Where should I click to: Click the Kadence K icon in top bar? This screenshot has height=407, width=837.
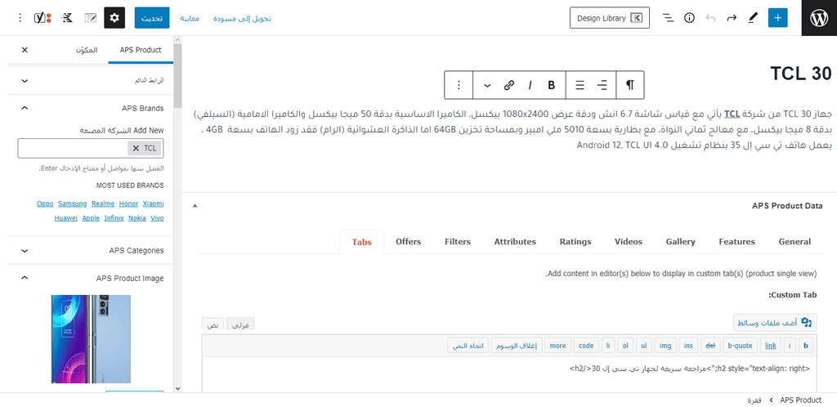point(67,18)
